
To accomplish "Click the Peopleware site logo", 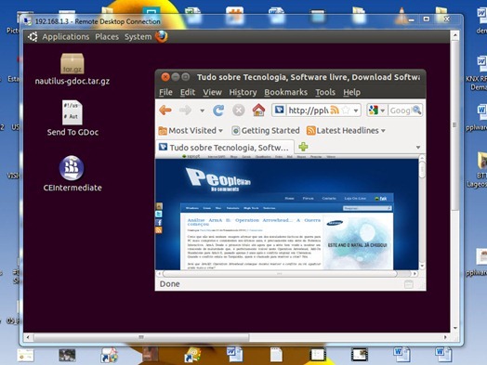I will point(217,179).
